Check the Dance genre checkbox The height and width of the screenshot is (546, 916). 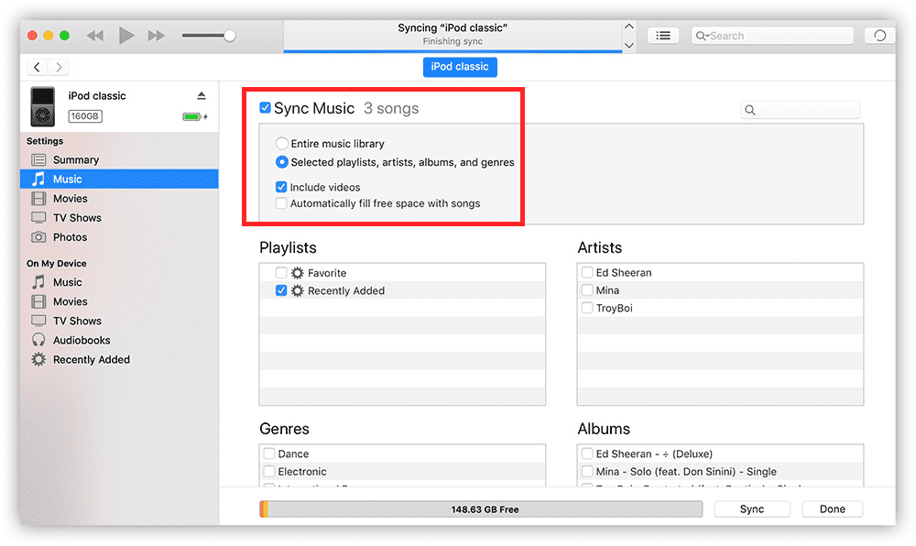[269, 453]
